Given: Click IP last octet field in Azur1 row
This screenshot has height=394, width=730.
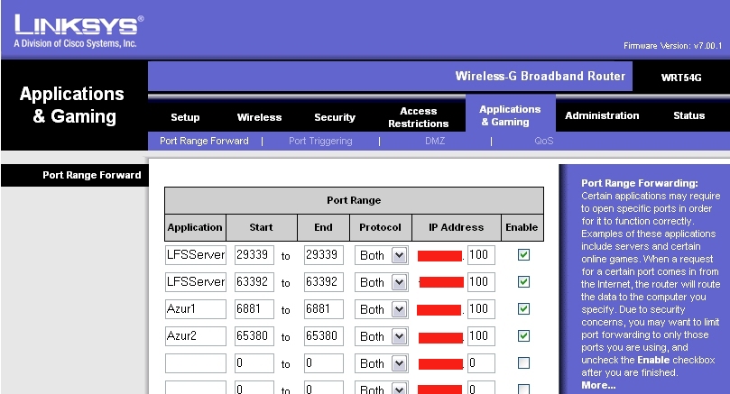Looking at the screenshot, I should point(481,309).
